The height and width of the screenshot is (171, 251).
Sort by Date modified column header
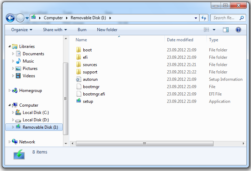(x=180, y=40)
